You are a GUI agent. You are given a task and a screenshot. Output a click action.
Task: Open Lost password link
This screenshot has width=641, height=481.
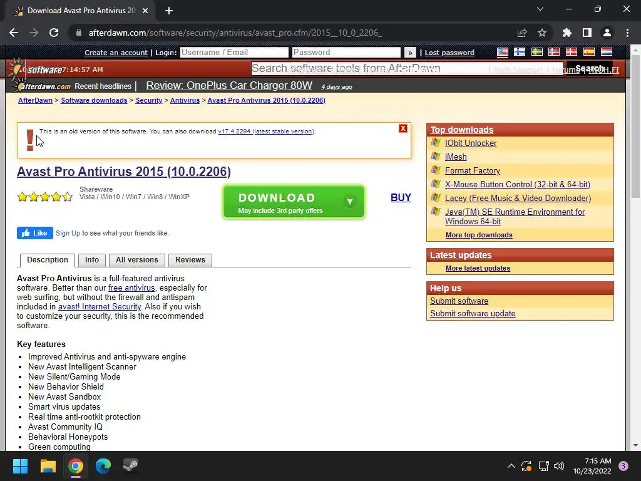point(449,53)
